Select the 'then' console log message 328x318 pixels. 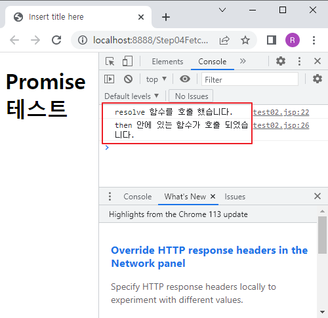point(182,130)
